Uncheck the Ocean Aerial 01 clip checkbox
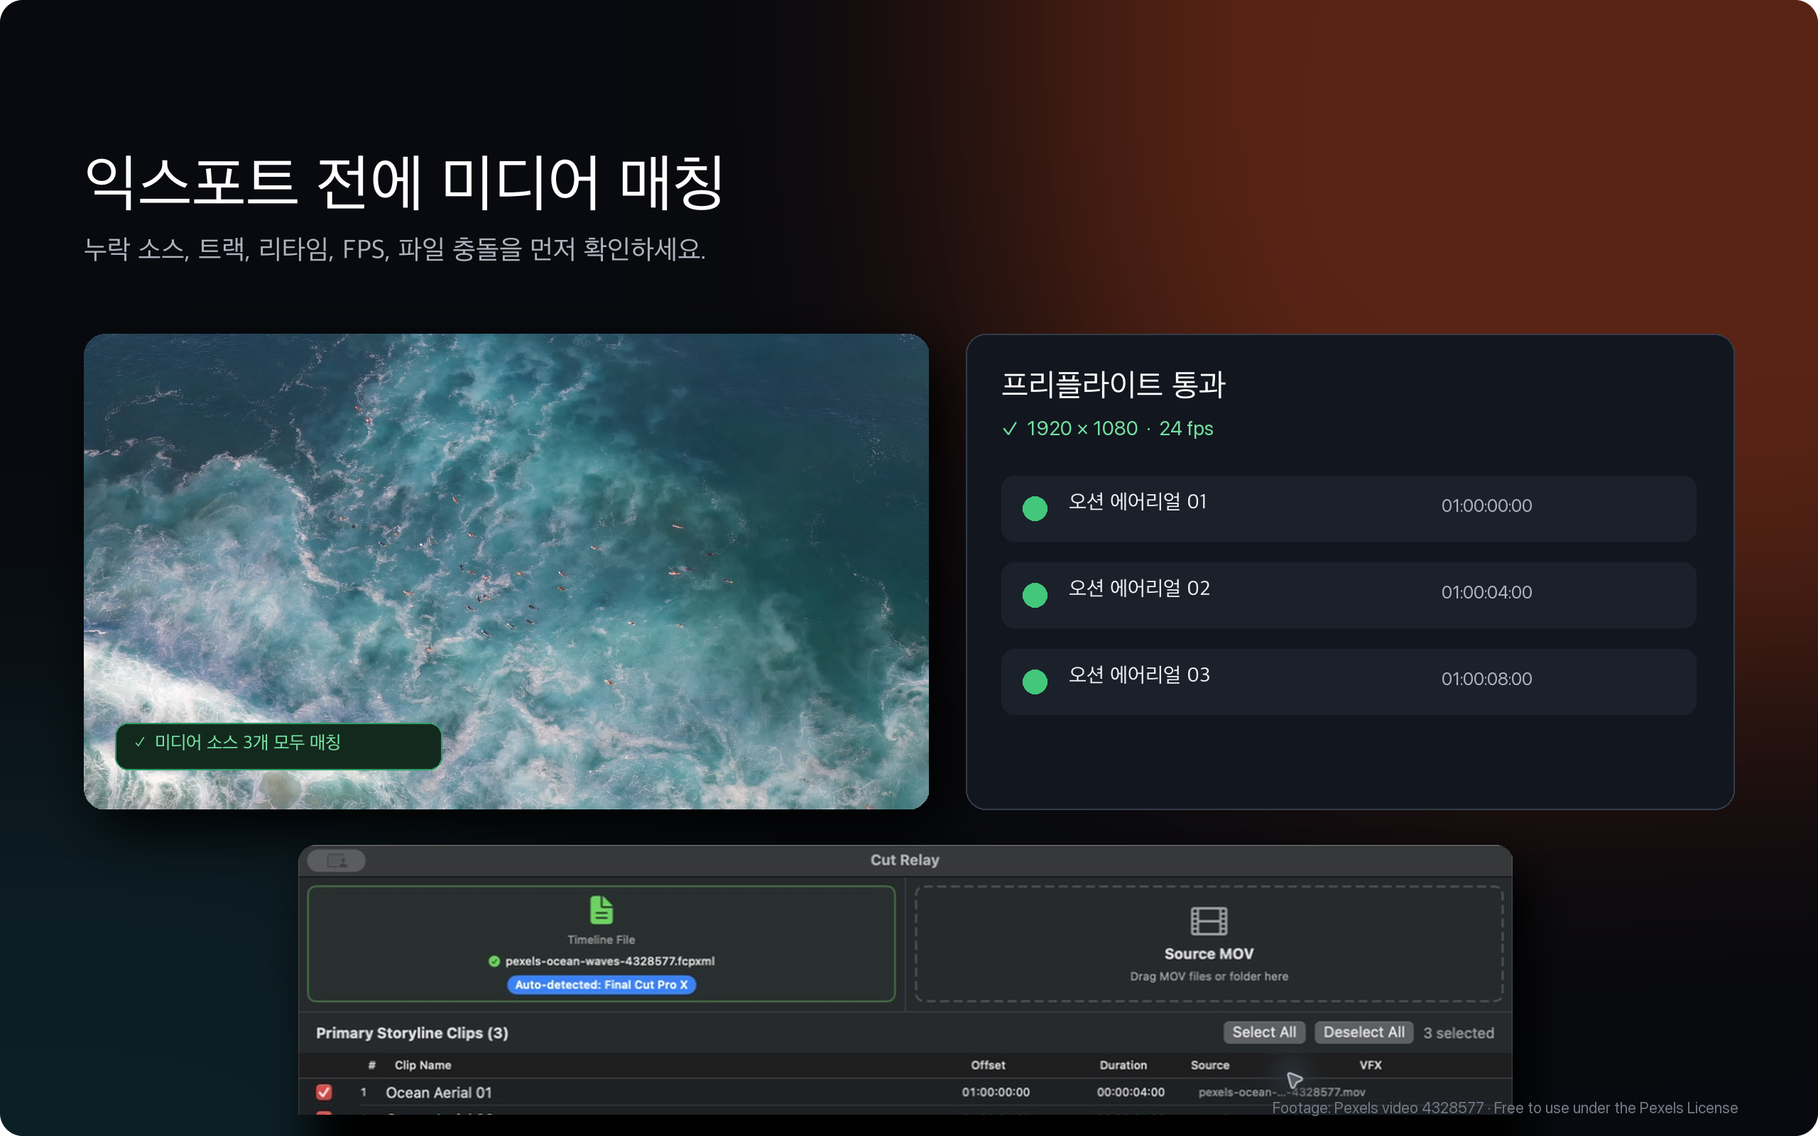The image size is (1818, 1136). pos(324,1092)
